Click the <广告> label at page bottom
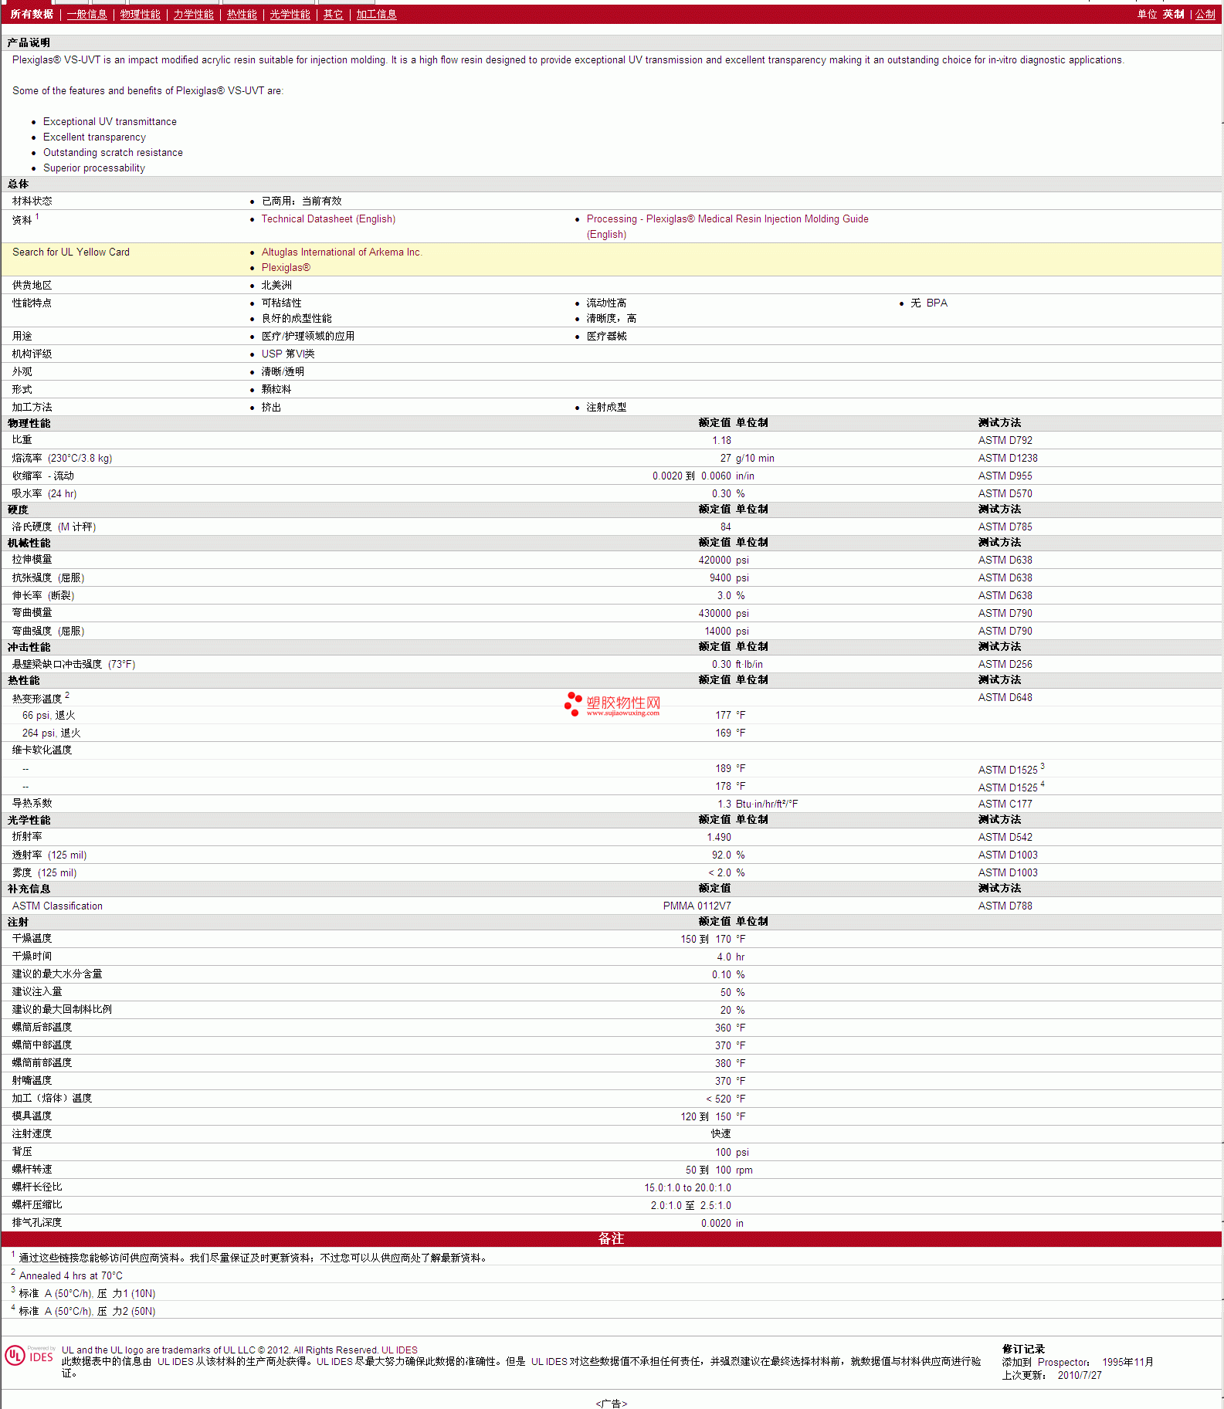Image resolution: width=1224 pixels, height=1409 pixels. tap(612, 1404)
